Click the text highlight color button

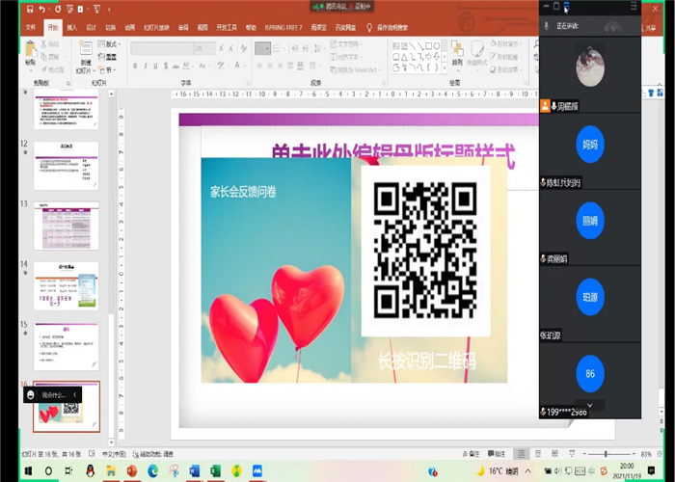(x=221, y=66)
